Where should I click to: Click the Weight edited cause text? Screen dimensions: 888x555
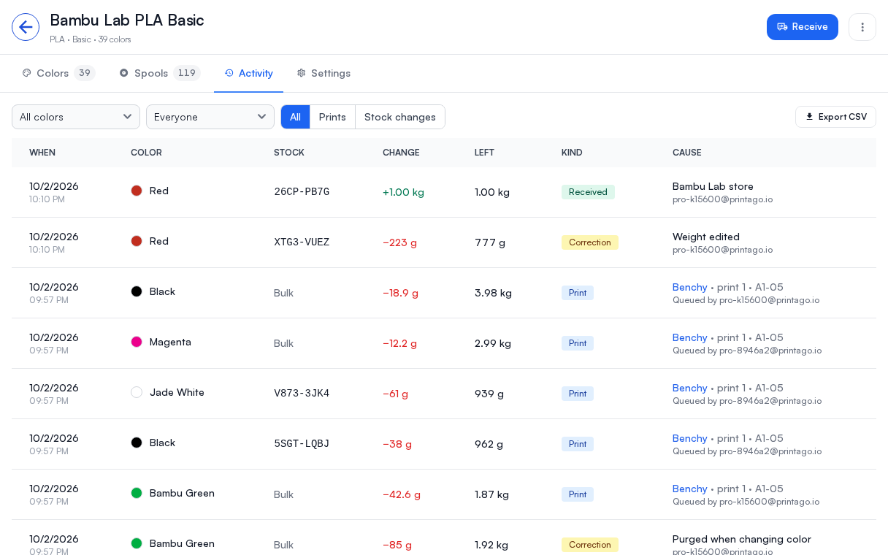(x=706, y=237)
